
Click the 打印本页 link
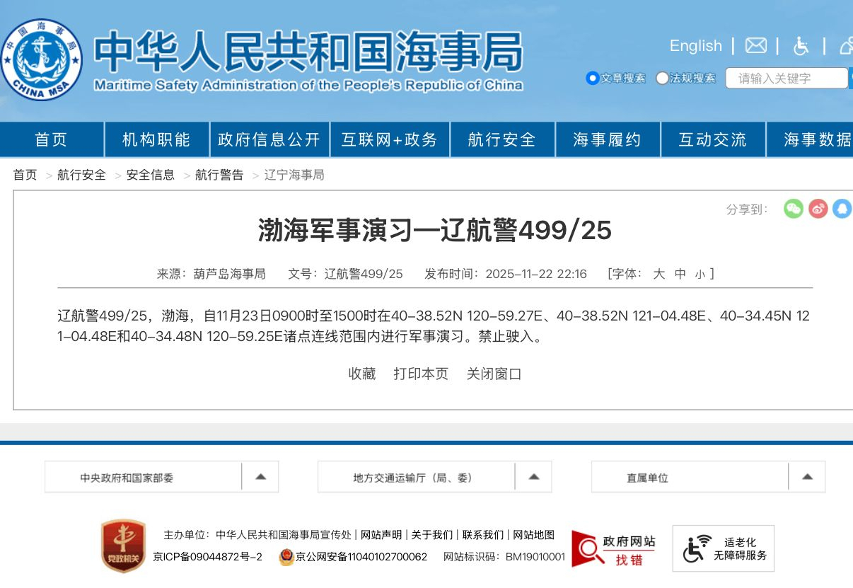point(421,374)
